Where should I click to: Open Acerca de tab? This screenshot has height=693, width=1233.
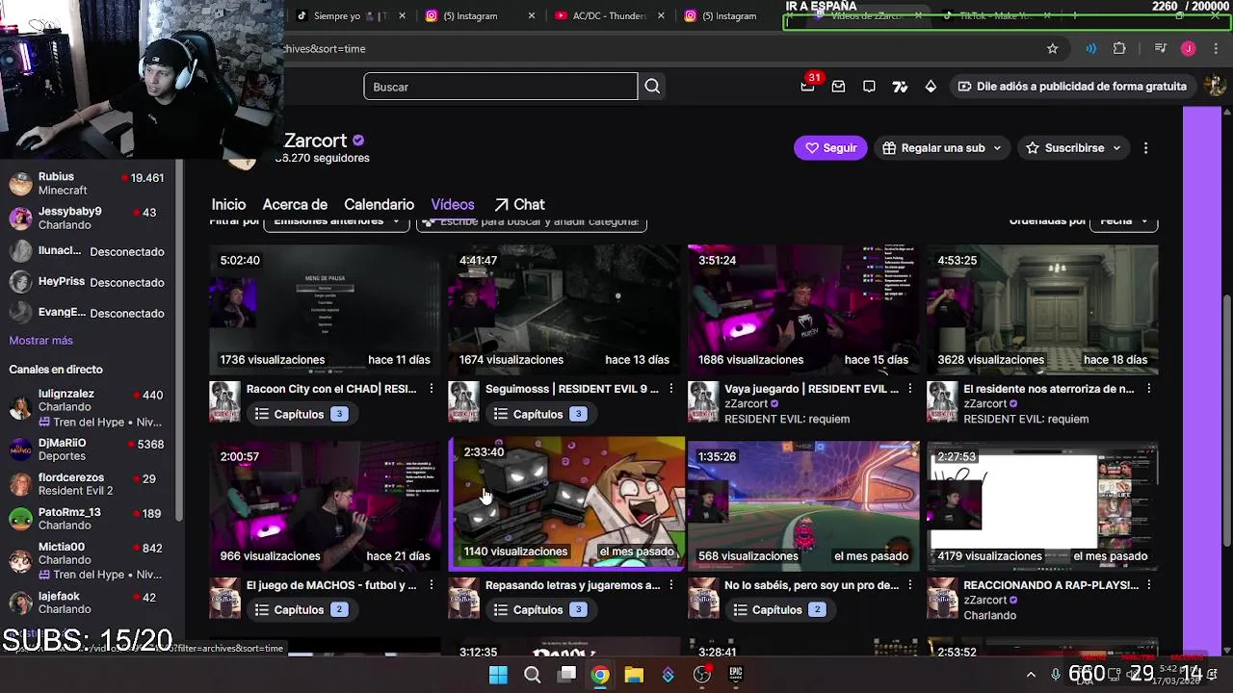click(x=295, y=204)
